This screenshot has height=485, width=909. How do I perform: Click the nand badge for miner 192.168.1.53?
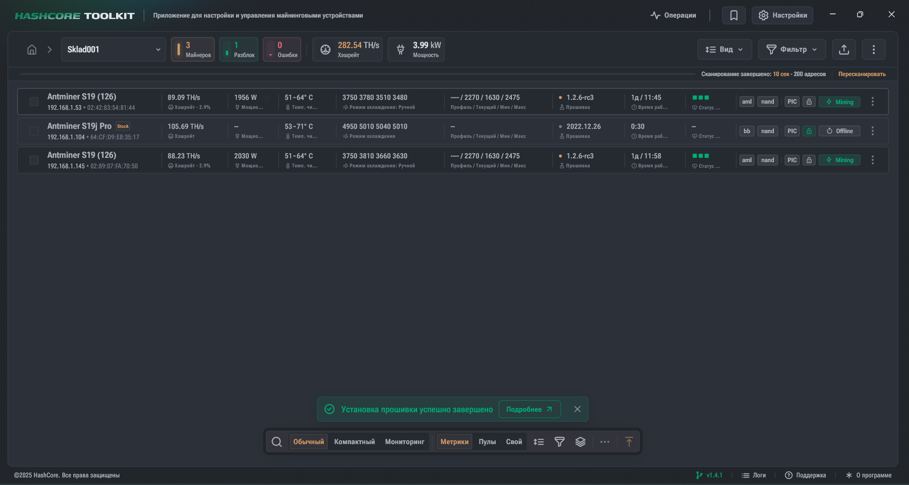tap(768, 102)
